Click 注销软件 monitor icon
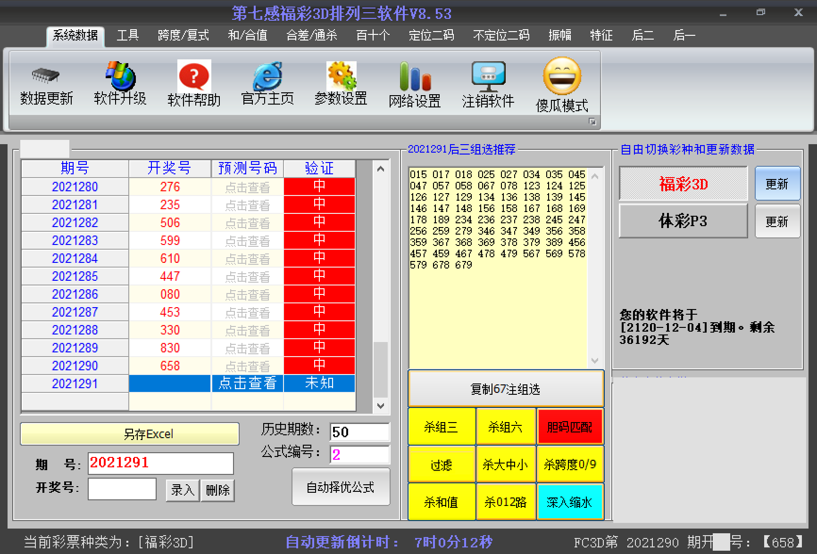Viewport: 817px width, 554px height. pyautogui.click(x=488, y=77)
